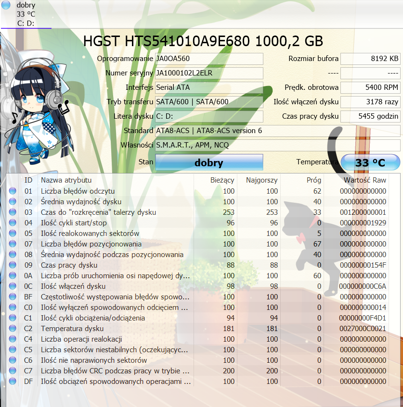Click the Najgorszy column header

pos(259,180)
